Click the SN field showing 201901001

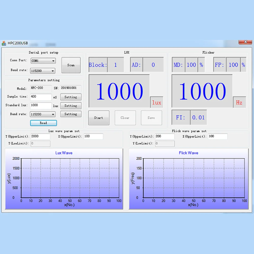coord(71,88)
